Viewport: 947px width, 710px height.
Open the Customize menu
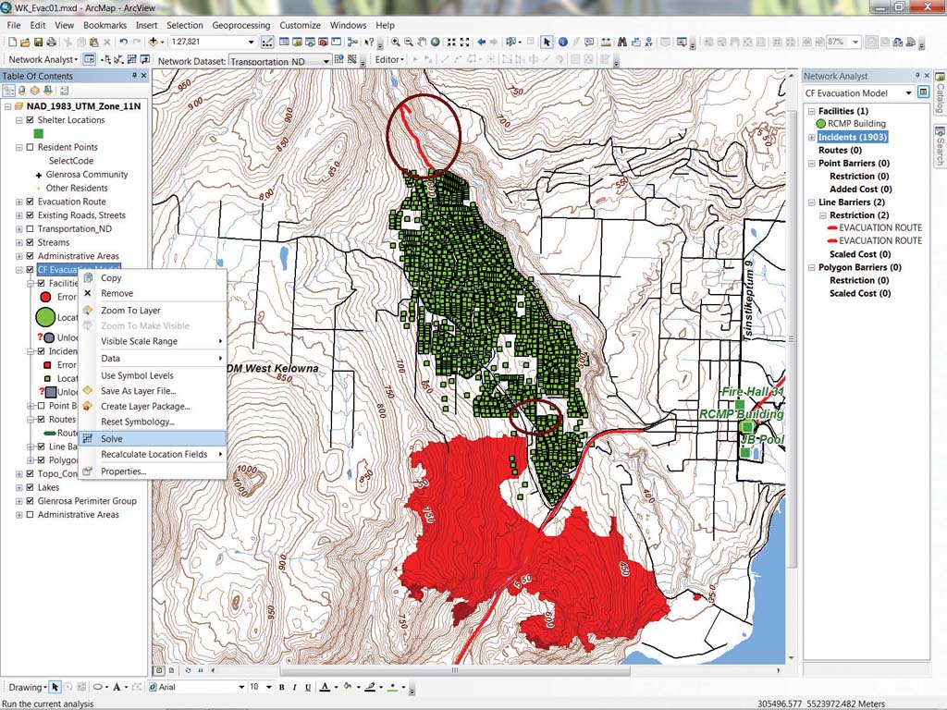(x=301, y=25)
